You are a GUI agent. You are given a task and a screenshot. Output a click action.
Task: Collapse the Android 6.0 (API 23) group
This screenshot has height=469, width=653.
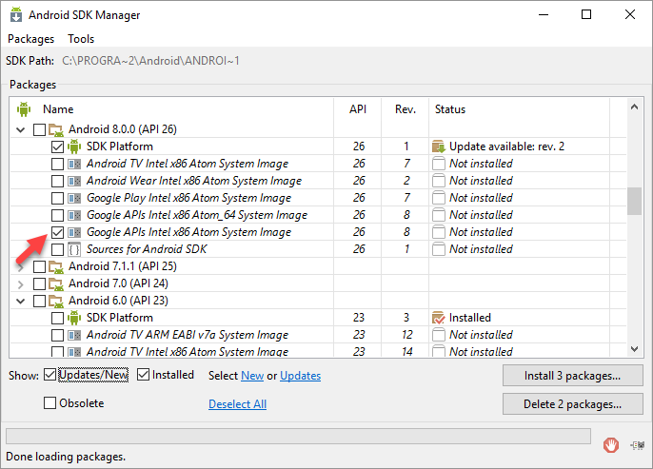pos(20,301)
